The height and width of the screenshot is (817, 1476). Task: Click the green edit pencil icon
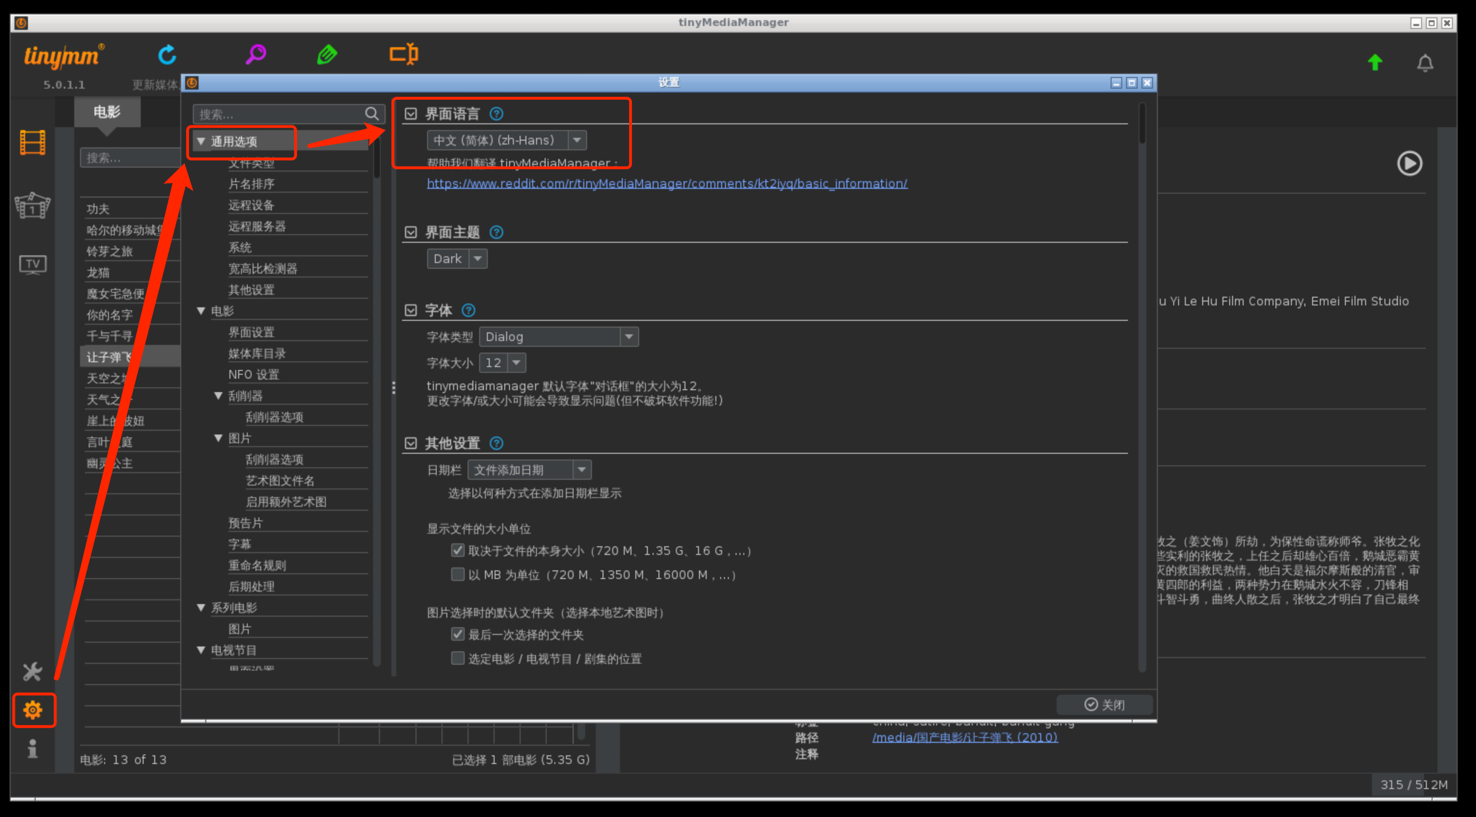click(x=327, y=55)
